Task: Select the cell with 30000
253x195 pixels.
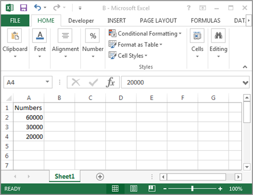Action: [29, 127]
